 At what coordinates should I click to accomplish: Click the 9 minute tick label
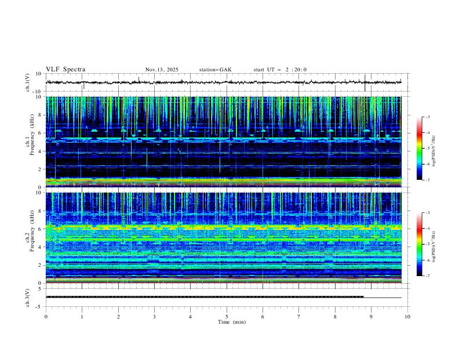tap(371, 317)
